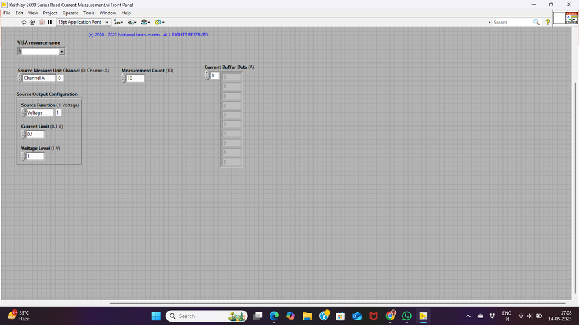This screenshot has height=325, width=579.
Task: Expand the VISA resource name dropdown
Action: point(61,51)
